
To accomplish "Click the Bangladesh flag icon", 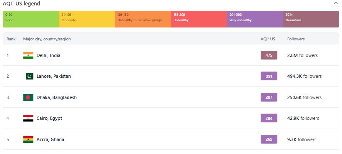I will 28,97.
